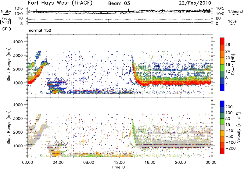Click the '04:00' time axis label
The width and height of the screenshot is (244, 169).
pos(58,163)
